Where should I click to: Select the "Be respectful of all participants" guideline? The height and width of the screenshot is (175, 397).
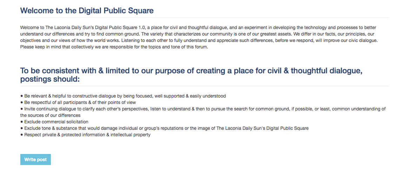pyautogui.click(x=80, y=102)
